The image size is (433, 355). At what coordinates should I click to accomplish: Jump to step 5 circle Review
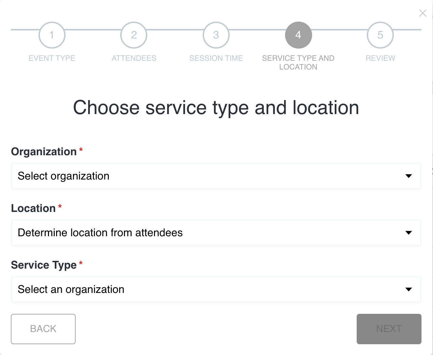click(380, 35)
